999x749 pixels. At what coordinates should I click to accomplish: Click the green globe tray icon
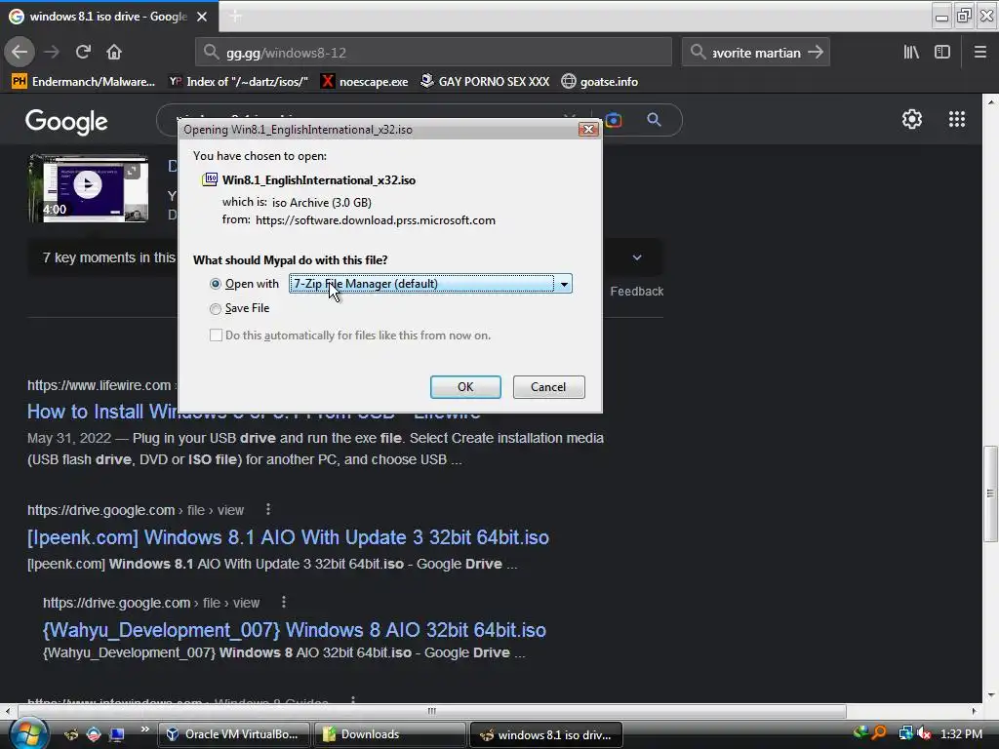860,733
